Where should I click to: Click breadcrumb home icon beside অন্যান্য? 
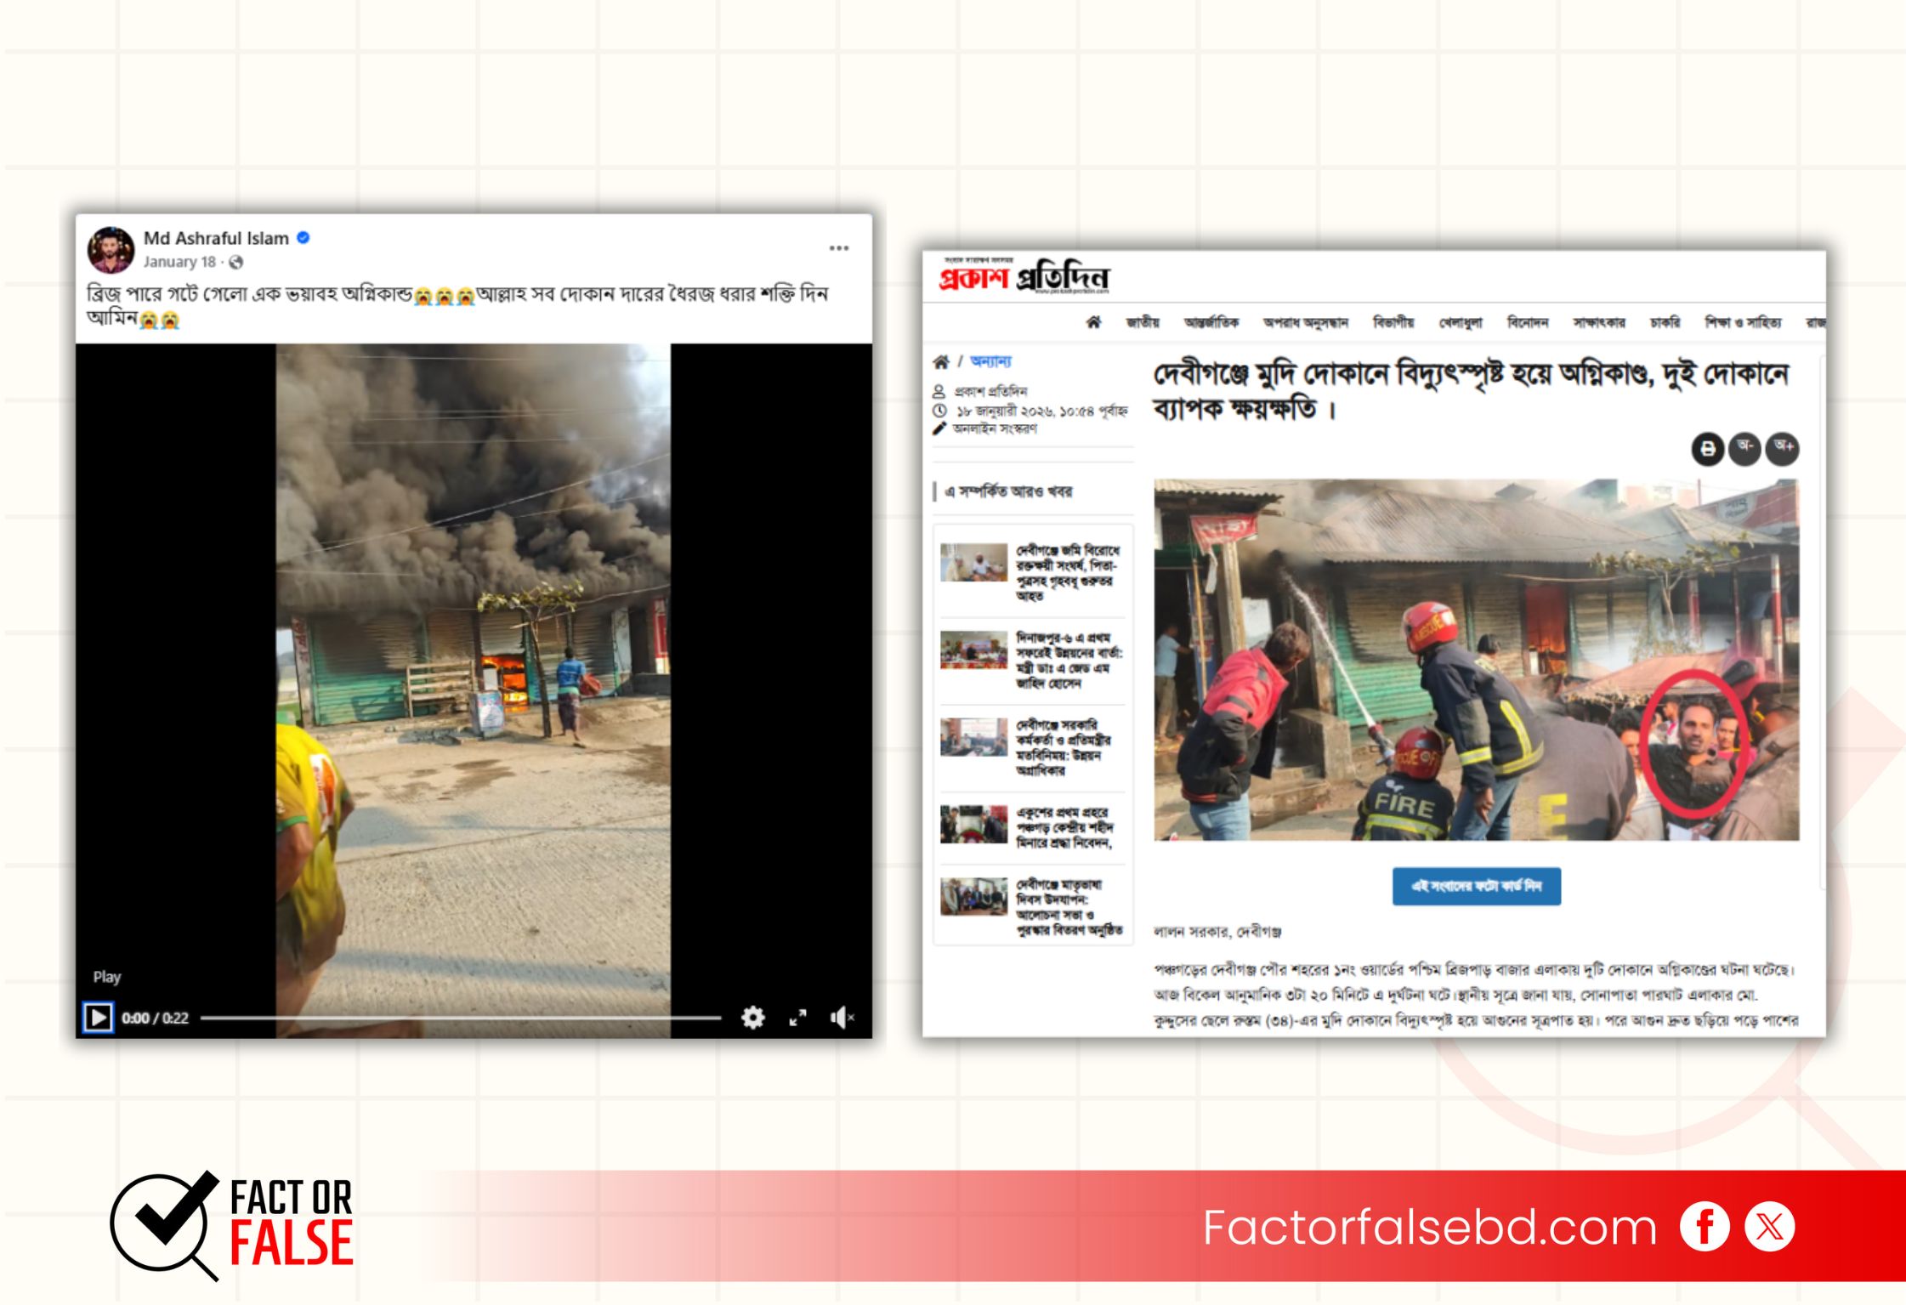click(x=940, y=361)
